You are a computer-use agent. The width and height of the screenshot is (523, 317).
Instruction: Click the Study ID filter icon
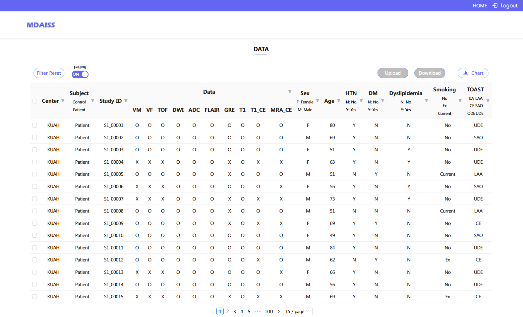click(x=126, y=101)
